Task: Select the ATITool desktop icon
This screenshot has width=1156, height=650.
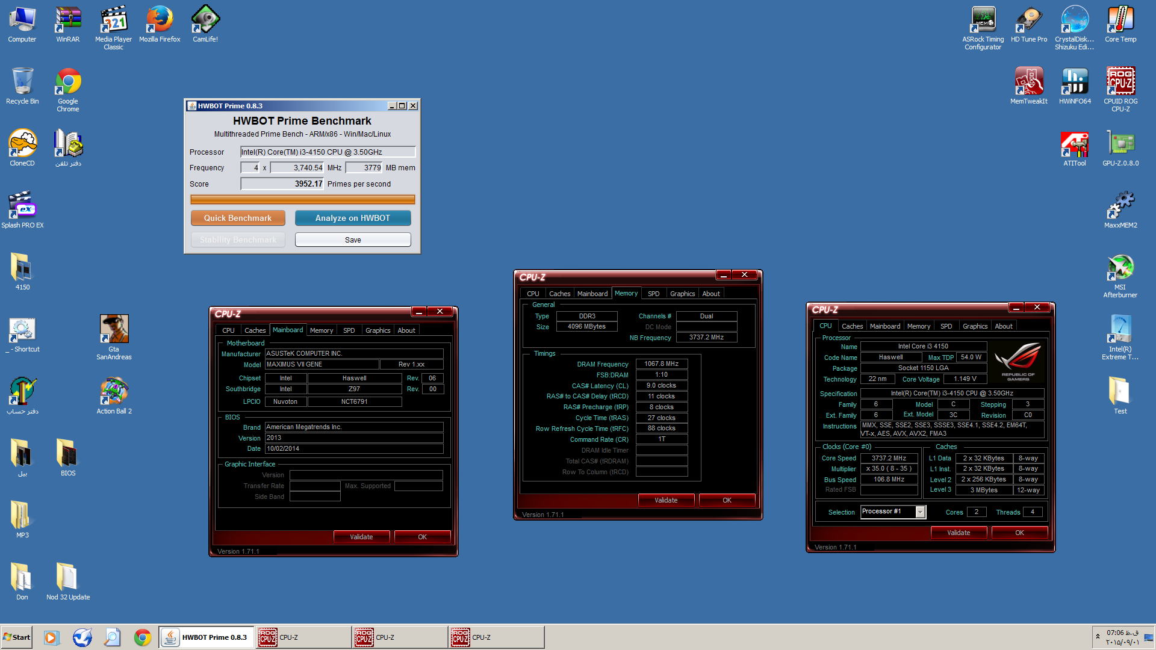Action: (x=1075, y=148)
